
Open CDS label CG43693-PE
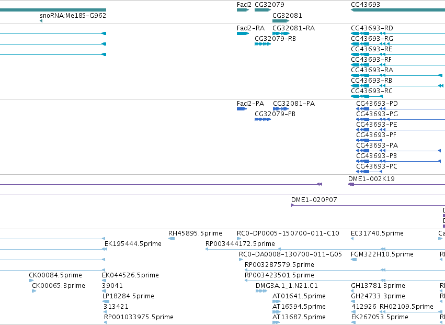click(x=376, y=125)
